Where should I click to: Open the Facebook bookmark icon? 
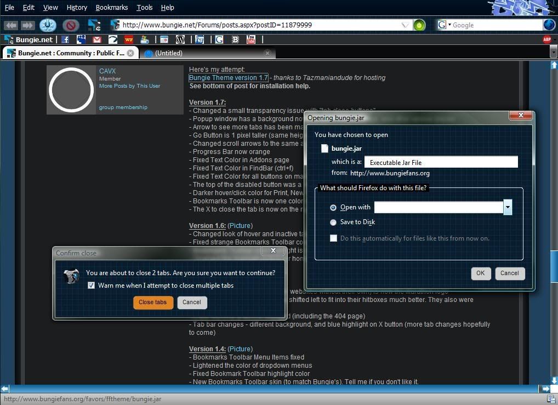click(65, 39)
